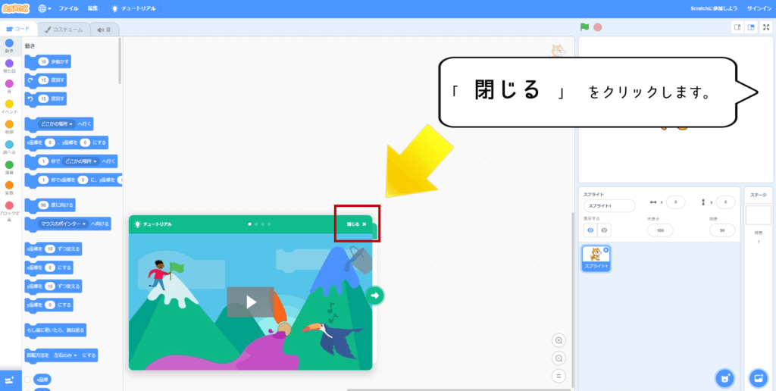Select the ステージ backdrop thumbnail
This screenshot has width=776, height=391.
tap(758, 215)
